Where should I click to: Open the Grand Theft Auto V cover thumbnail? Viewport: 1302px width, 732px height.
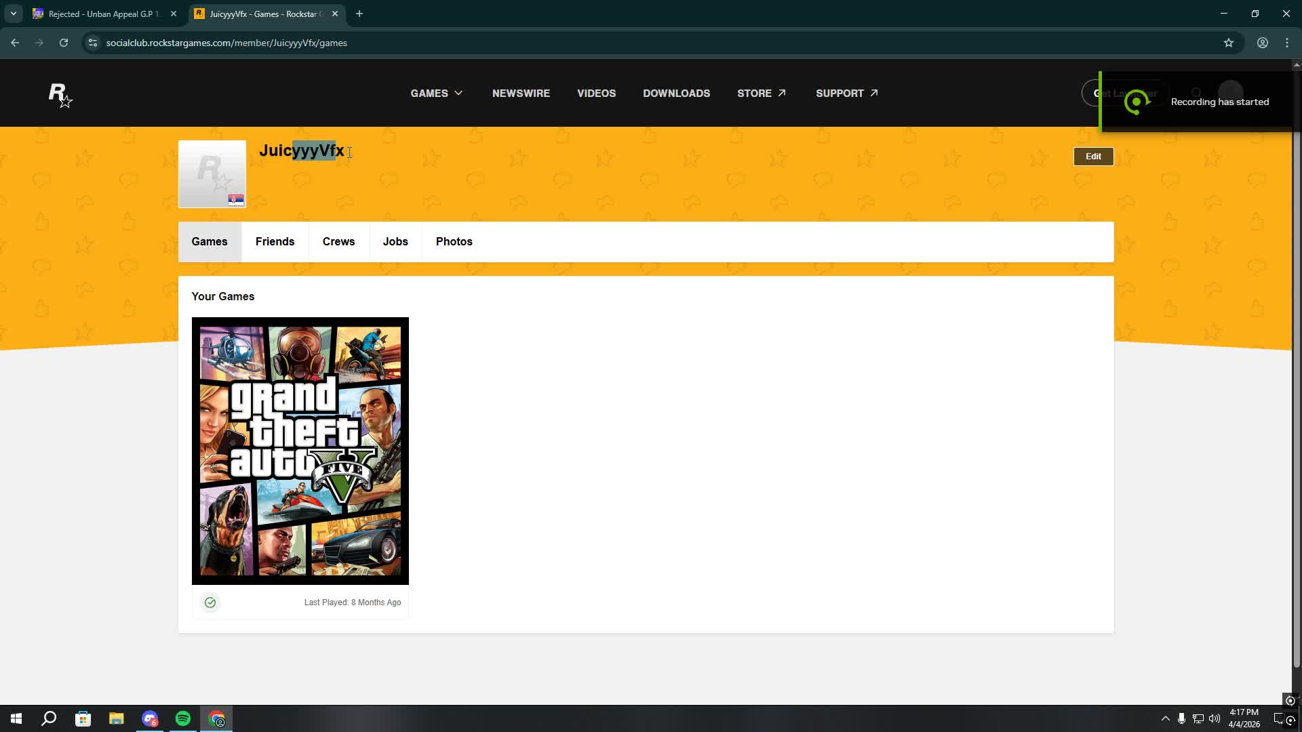tap(300, 451)
